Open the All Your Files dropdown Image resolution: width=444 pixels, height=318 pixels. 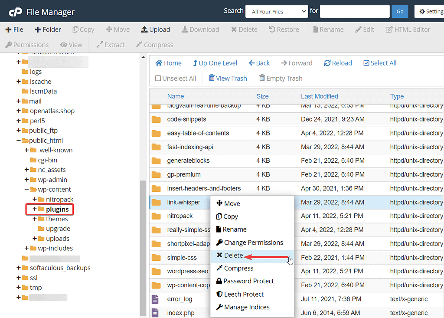pos(276,11)
